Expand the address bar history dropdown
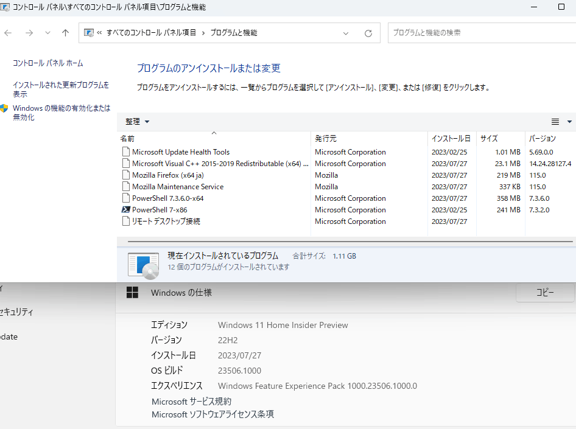 click(x=346, y=33)
